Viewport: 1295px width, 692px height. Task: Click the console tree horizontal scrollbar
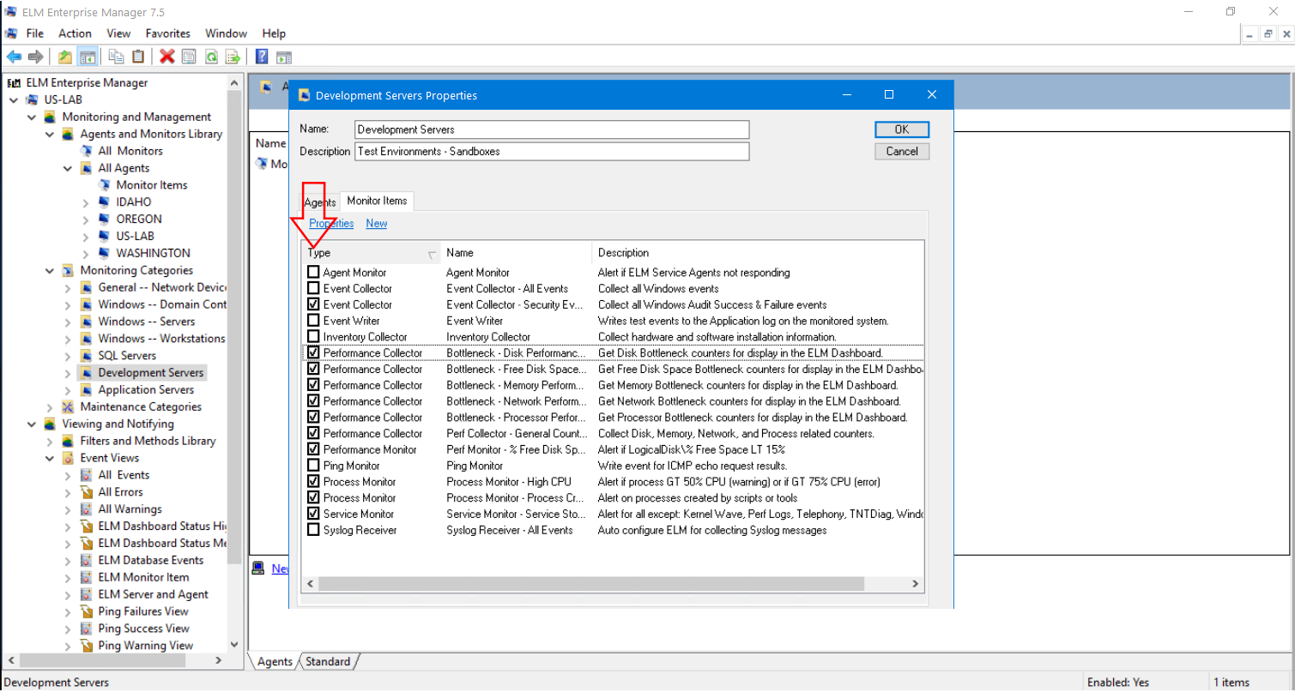[116, 660]
